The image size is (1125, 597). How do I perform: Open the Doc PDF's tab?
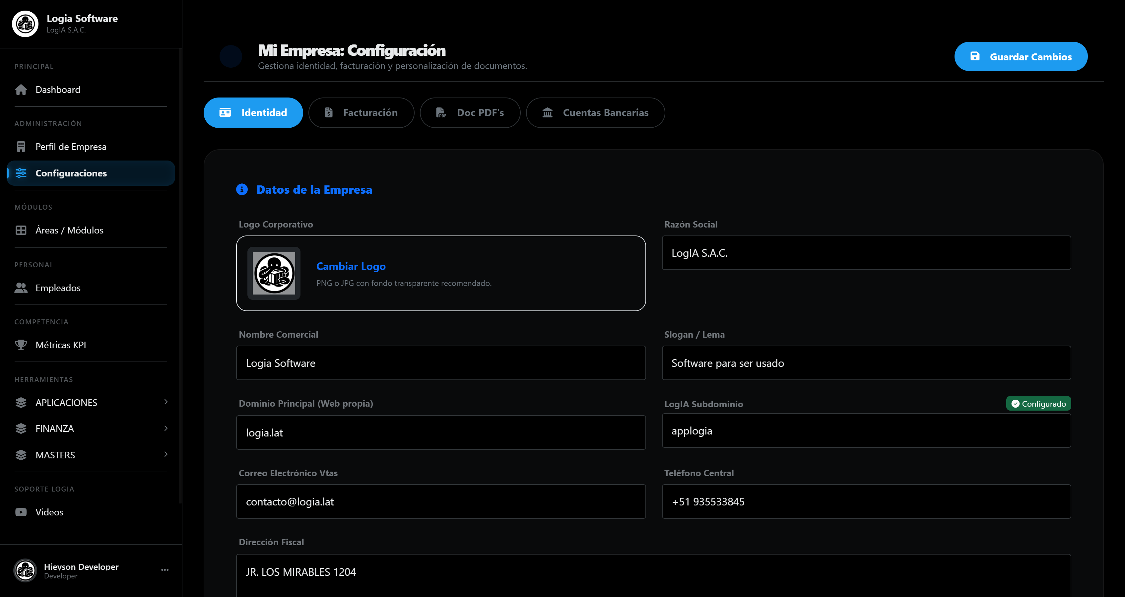pyautogui.click(x=470, y=113)
